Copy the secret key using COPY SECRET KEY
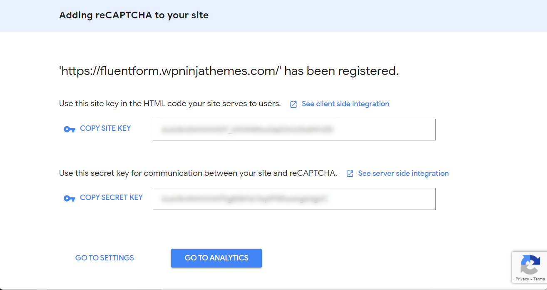The width and height of the screenshot is (547, 290). pos(111,197)
